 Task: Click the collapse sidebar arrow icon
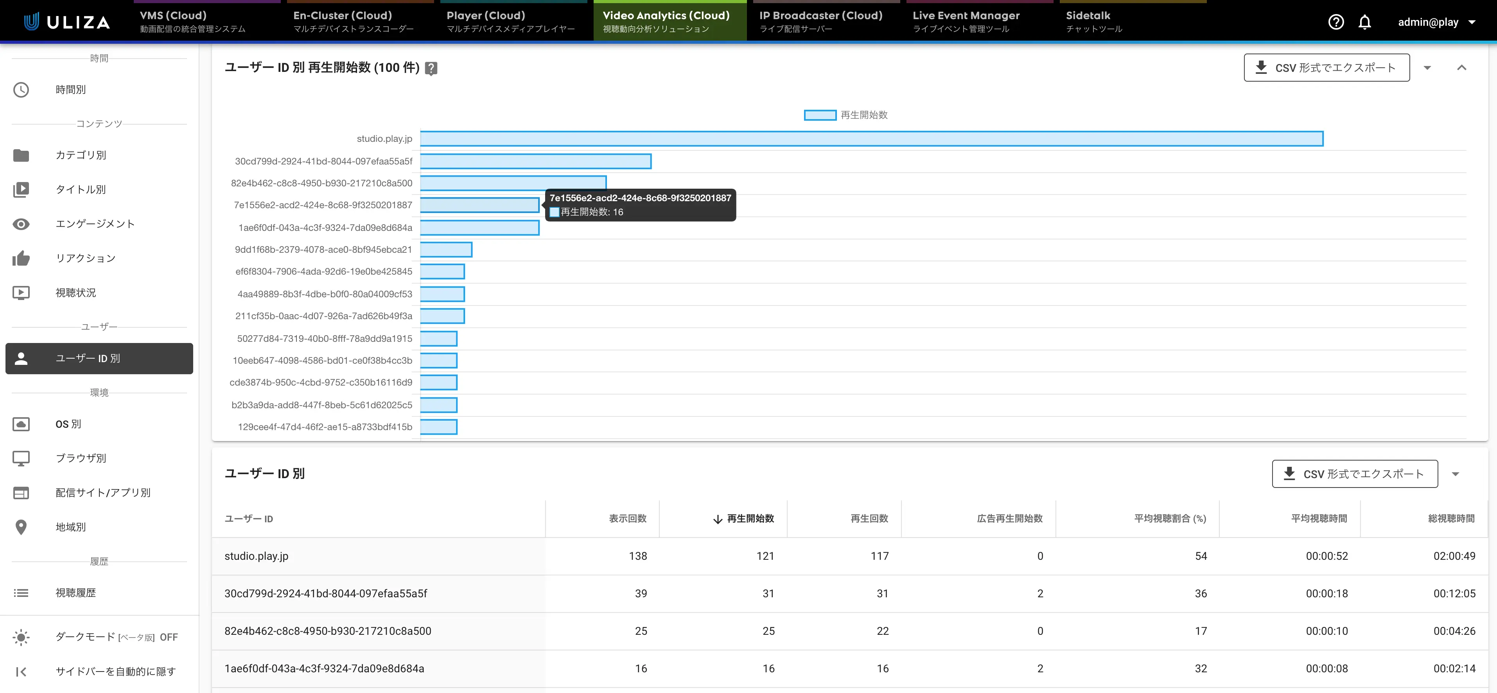tap(21, 672)
